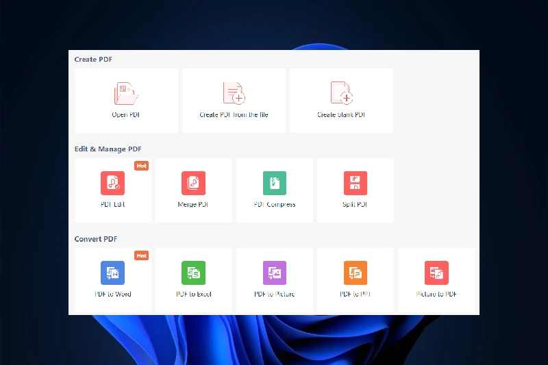Screen dimensions: 548x365
Task: Click the Create blank PDF icon
Action: (x=341, y=93)
